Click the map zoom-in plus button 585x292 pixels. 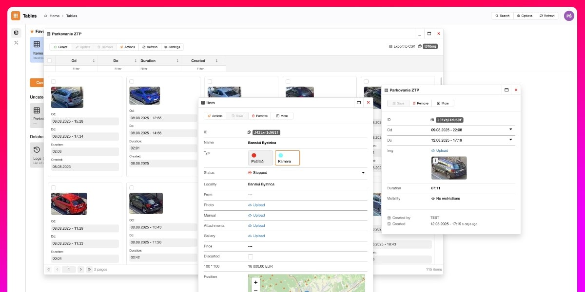point(255,282)
